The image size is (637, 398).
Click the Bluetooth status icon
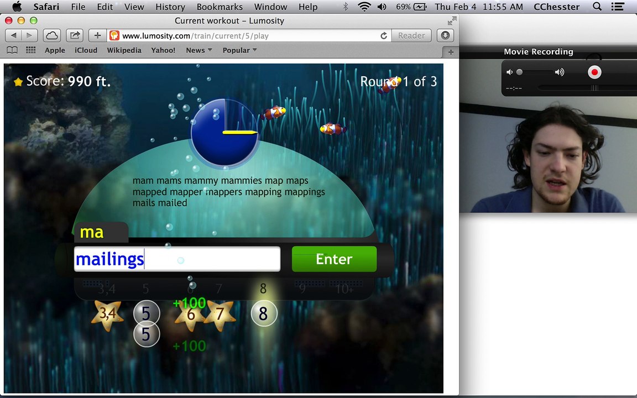click(x=346, y=7)
